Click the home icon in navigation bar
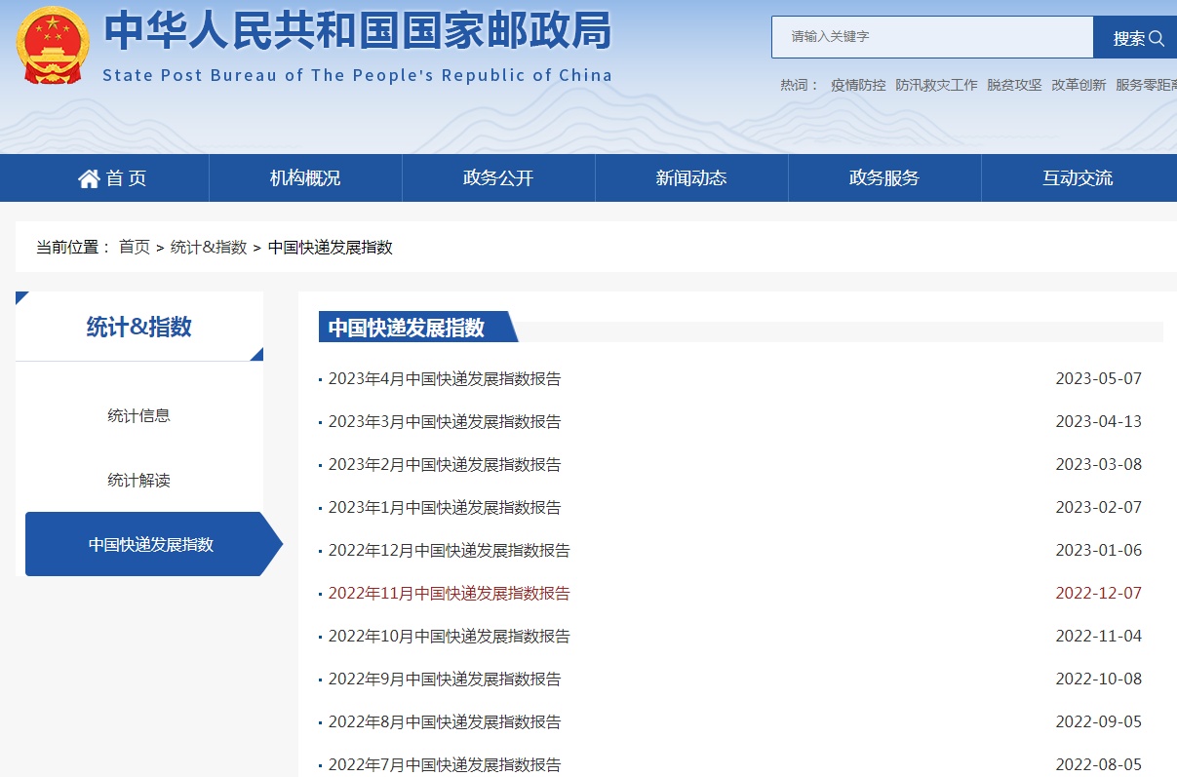This screenshot has height=777, width=1177. click(x=89, y=178)
